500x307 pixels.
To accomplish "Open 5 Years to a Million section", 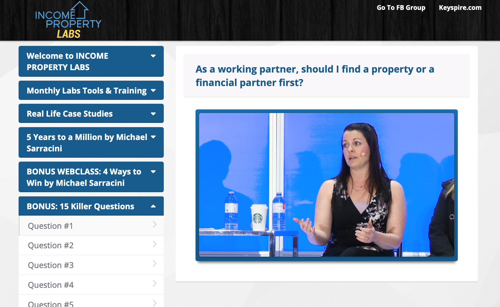I will 87,143.
